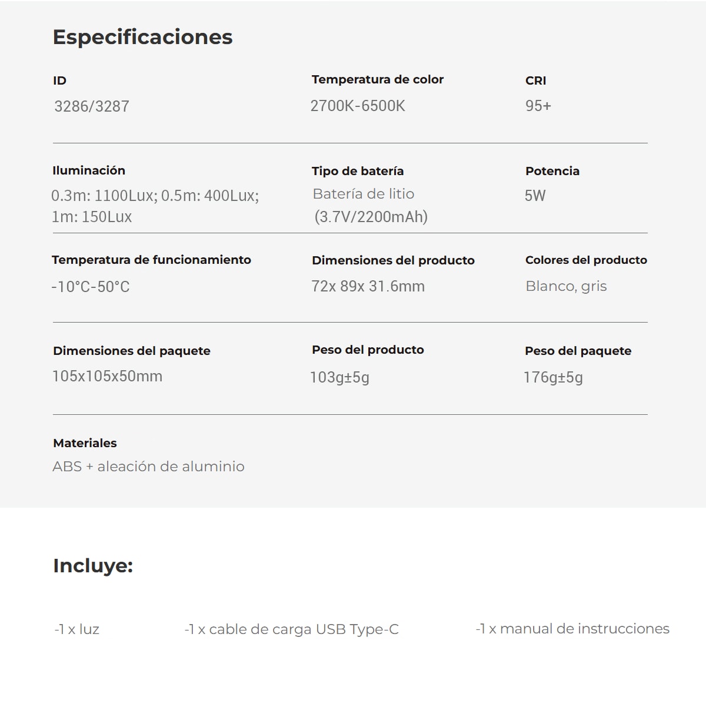Click the -10°C-50°C operating temperature value

[91, 287]
